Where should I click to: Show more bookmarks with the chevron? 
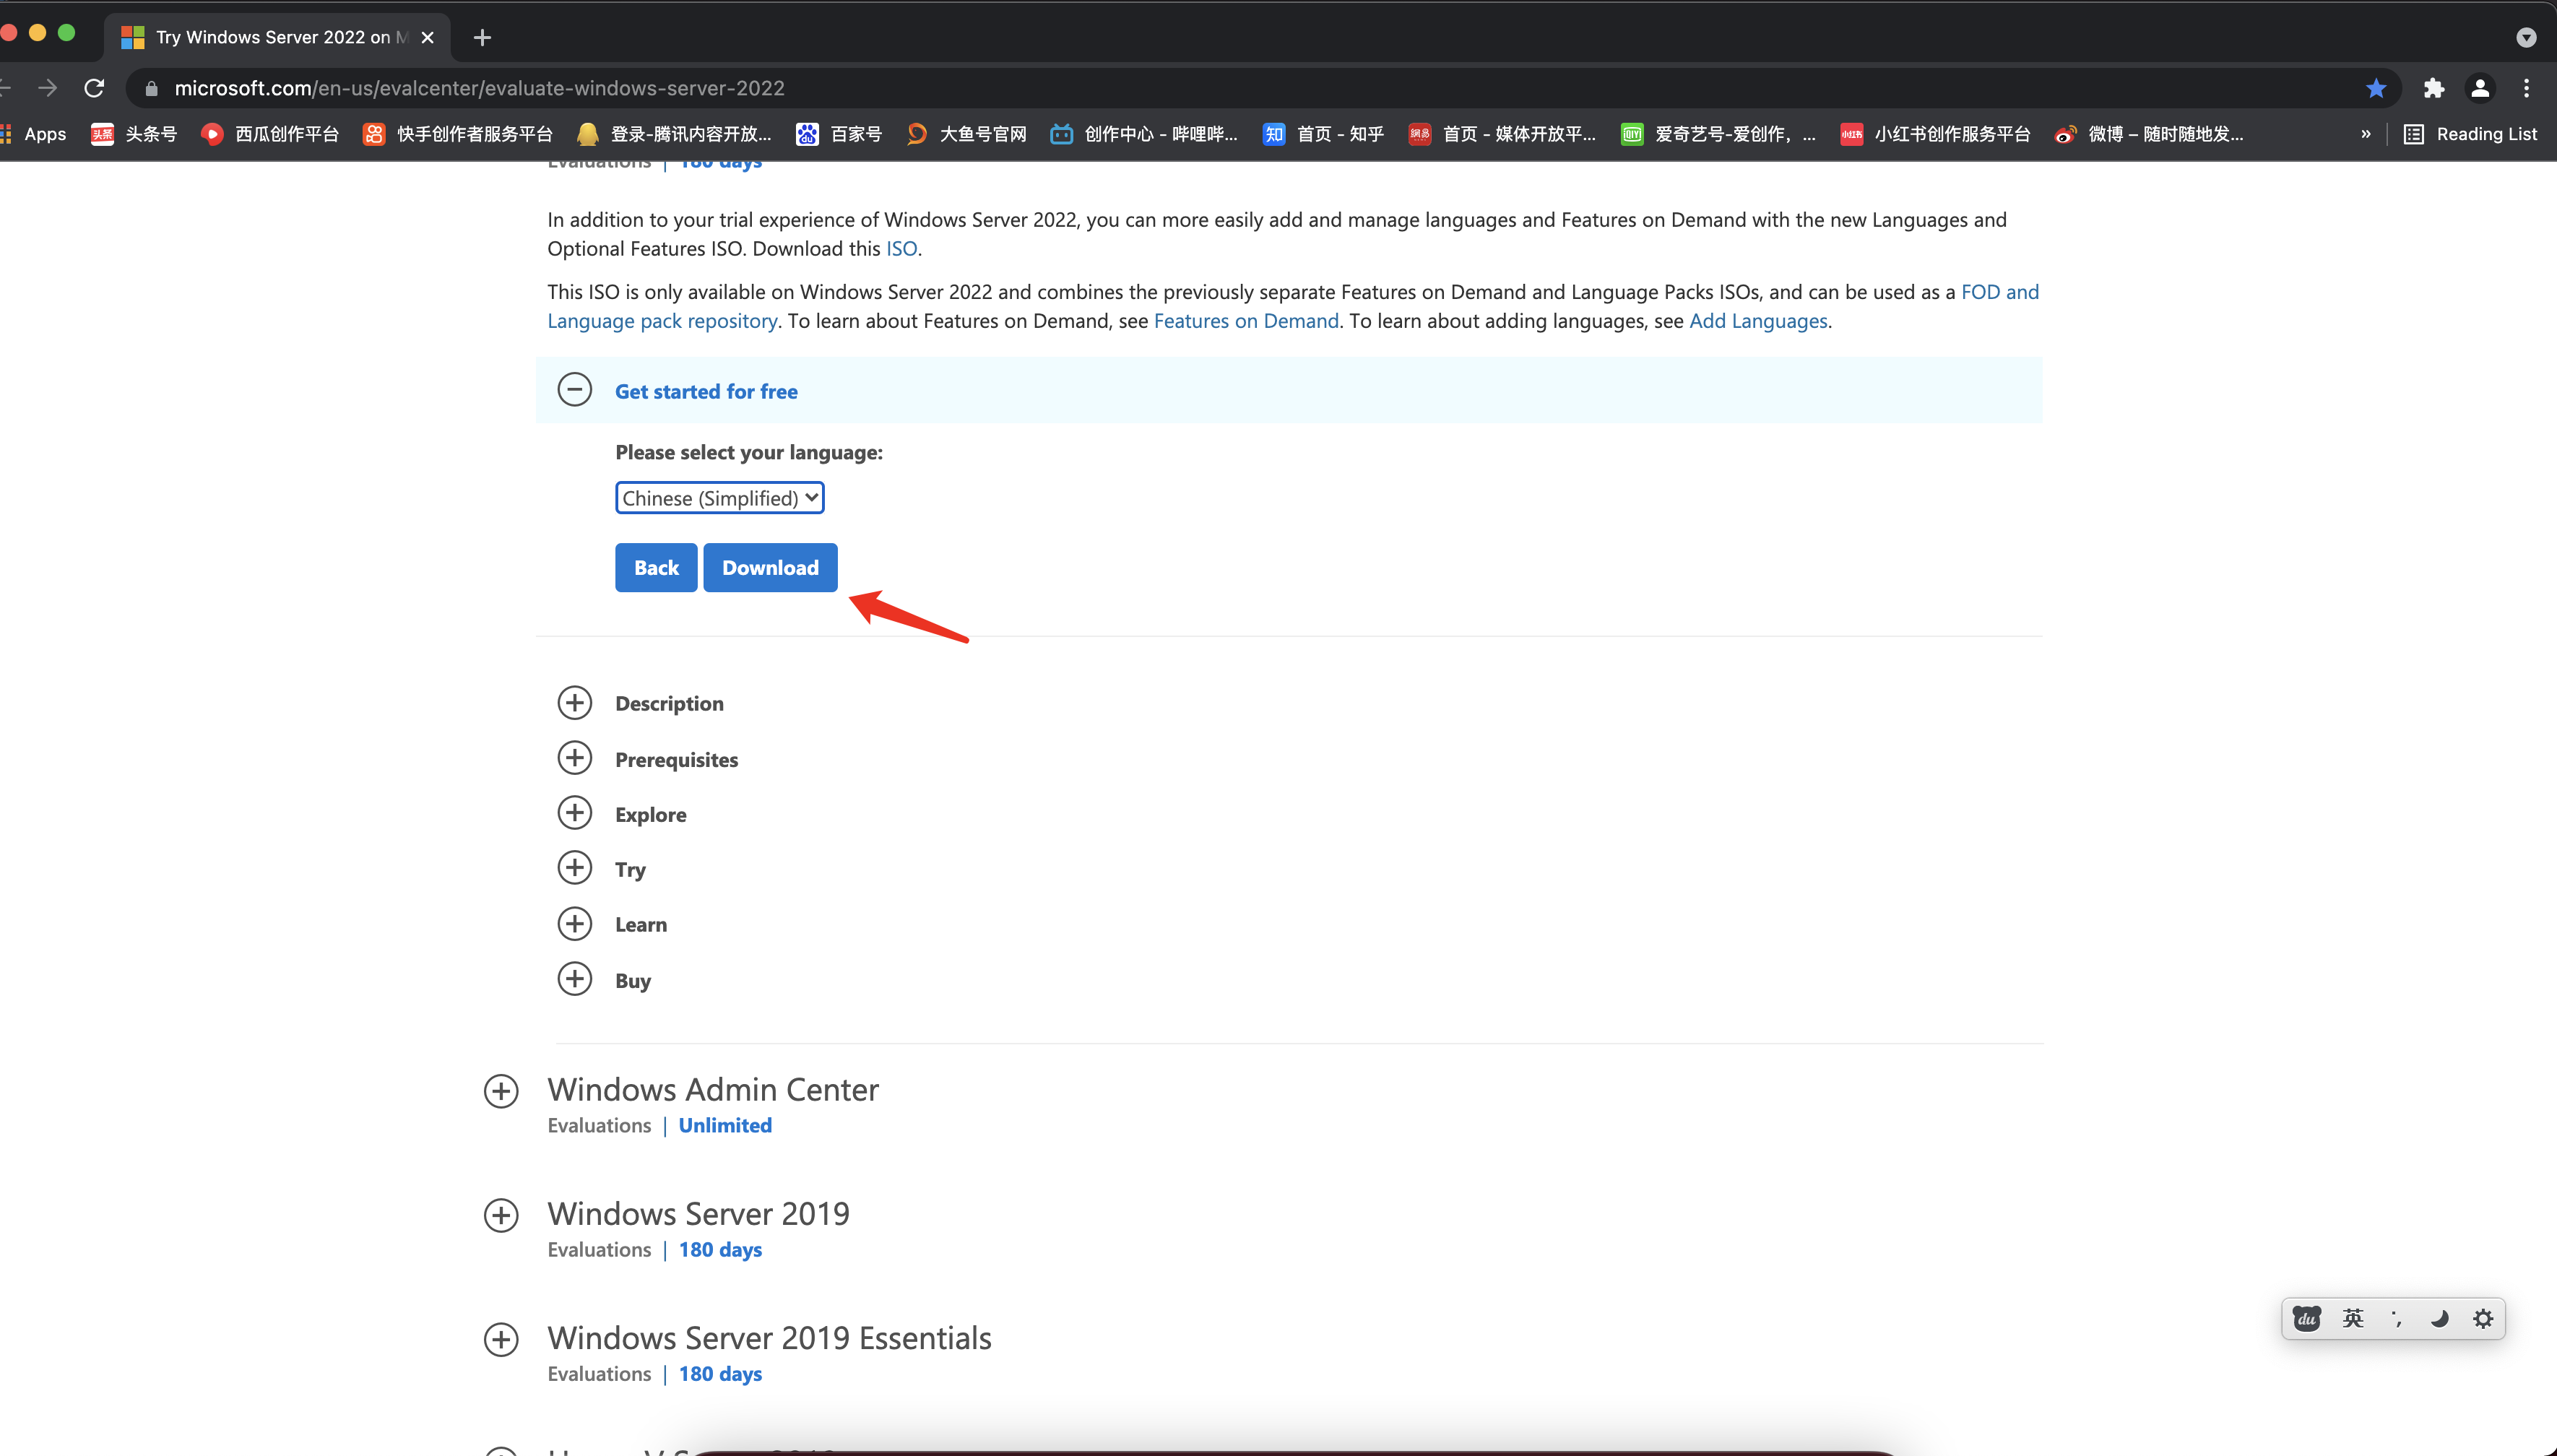click(x=2365, y=134)
